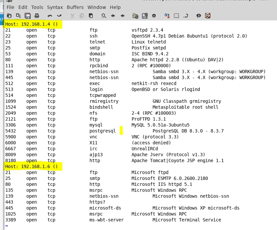Build tags using the grid icon
This screenshot has width=277, height=230.
[176, 16]
